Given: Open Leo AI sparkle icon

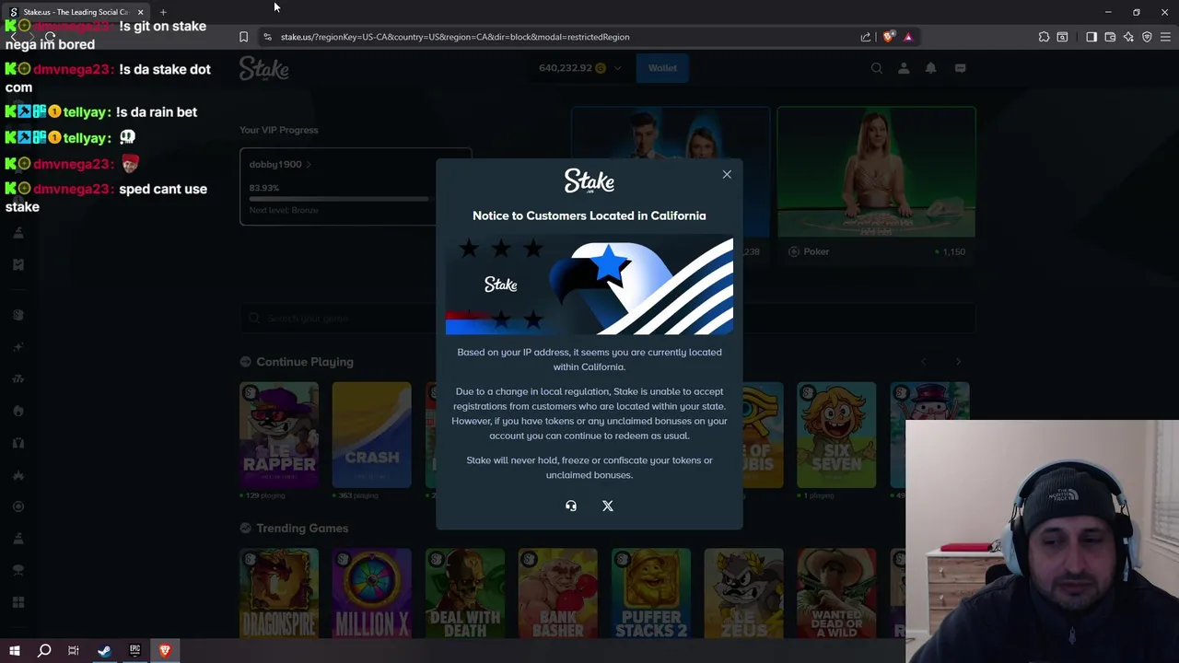Looking at the screenshot, I should 1128,37.
